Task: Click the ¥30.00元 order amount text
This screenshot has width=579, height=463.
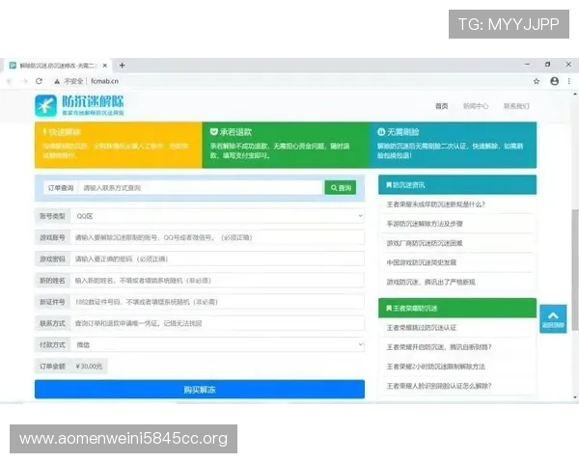Action: coord(89,367)
